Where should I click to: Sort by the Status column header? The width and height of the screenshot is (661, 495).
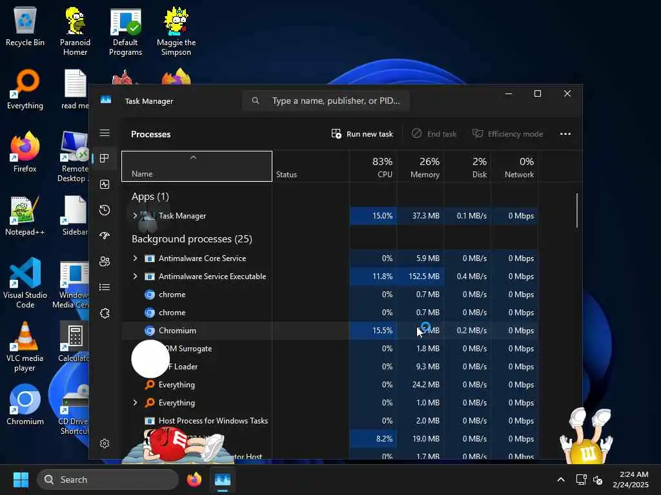pyautogui.click(x=310, y=166)
